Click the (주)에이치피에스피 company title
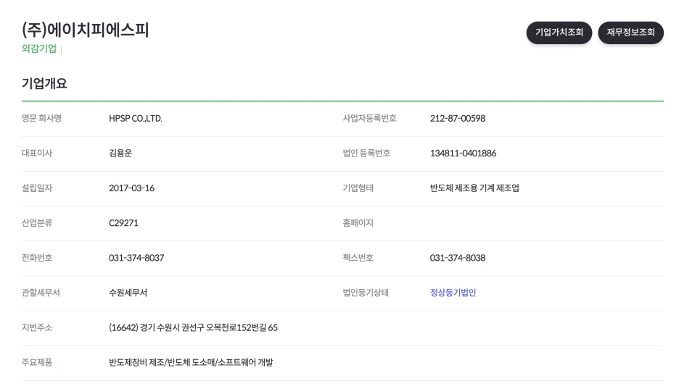Screen dimensions: 679x386 coord(86,30)
